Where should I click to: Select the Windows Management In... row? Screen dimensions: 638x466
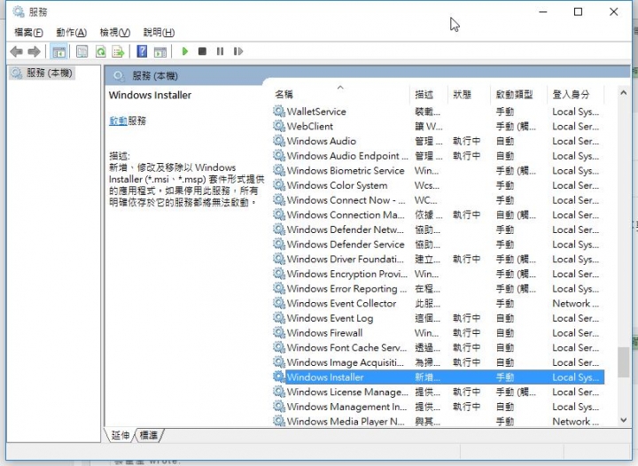[438, 407]
